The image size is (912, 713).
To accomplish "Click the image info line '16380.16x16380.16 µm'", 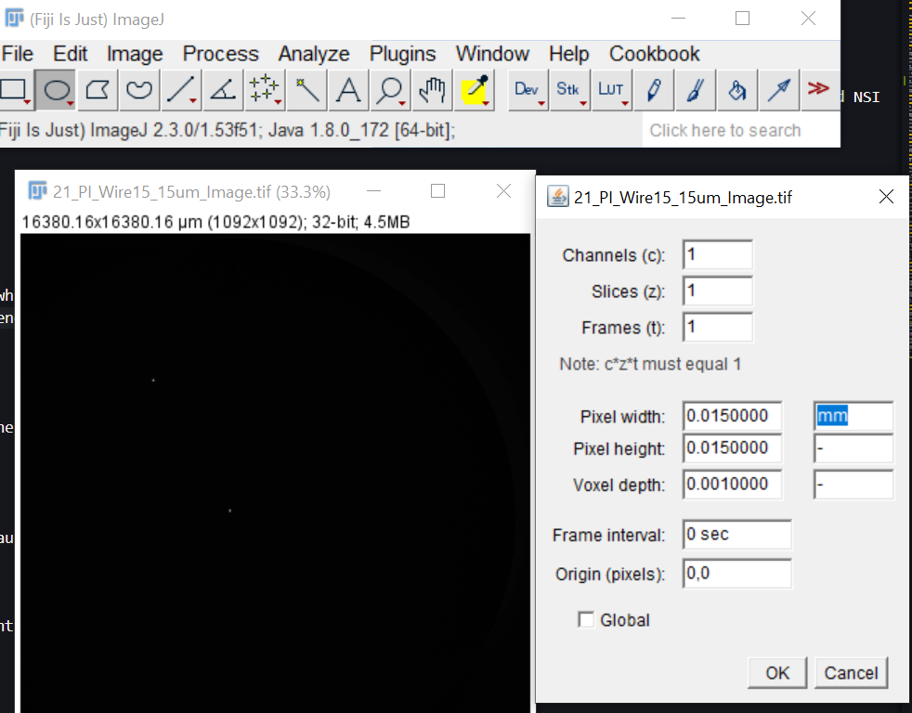I will coord(215,222).
